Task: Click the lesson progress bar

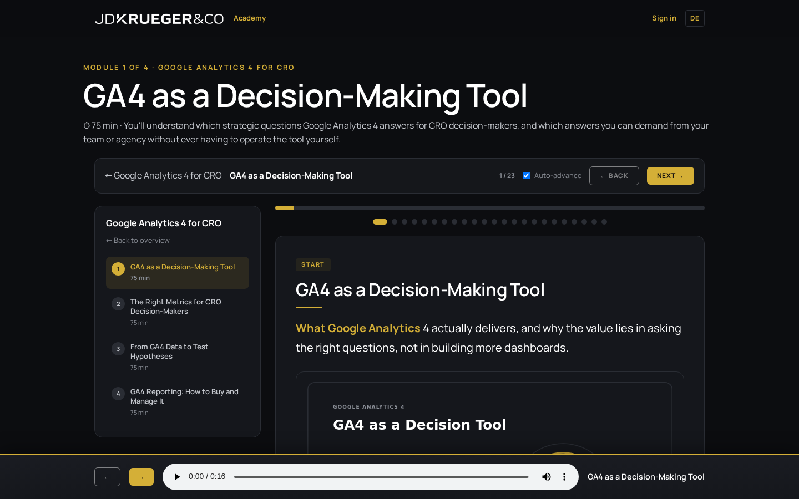Action: (490, 208)
